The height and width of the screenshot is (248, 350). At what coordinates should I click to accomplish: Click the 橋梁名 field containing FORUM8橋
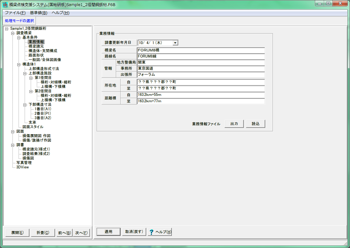201,50
